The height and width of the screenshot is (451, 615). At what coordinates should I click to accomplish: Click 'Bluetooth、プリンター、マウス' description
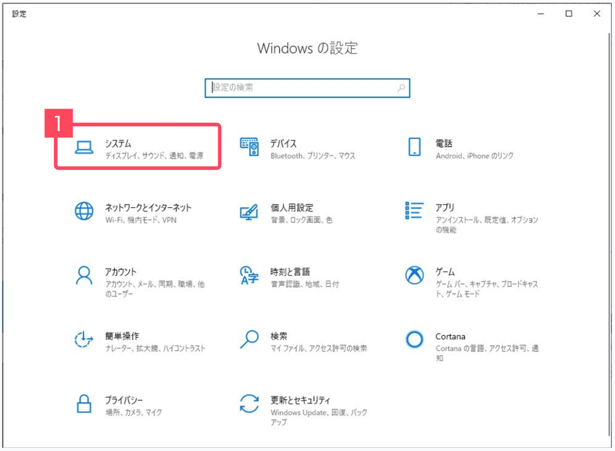[x=313, y=155]
